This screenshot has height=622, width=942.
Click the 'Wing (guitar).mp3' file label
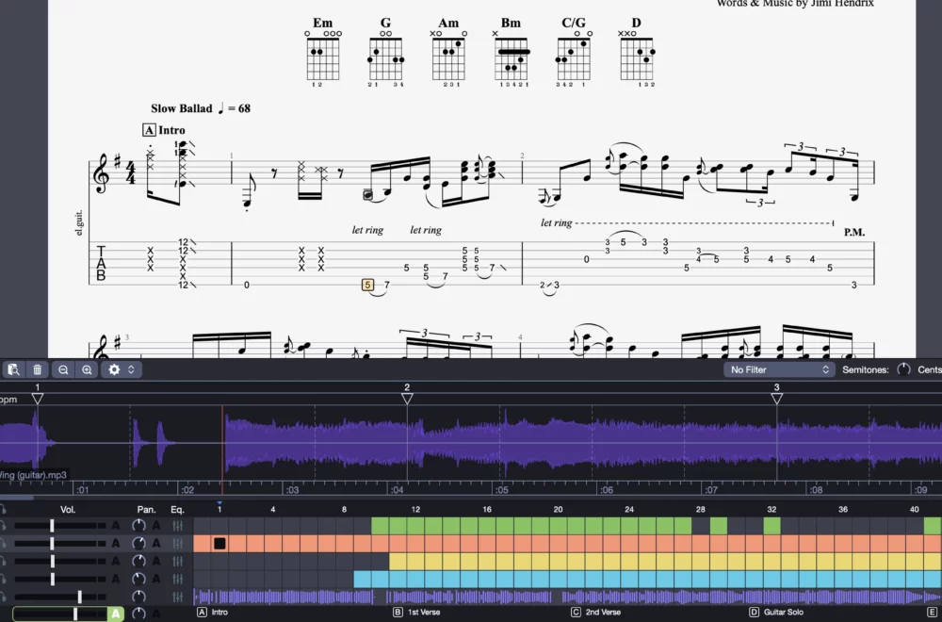tap(33, 475)
